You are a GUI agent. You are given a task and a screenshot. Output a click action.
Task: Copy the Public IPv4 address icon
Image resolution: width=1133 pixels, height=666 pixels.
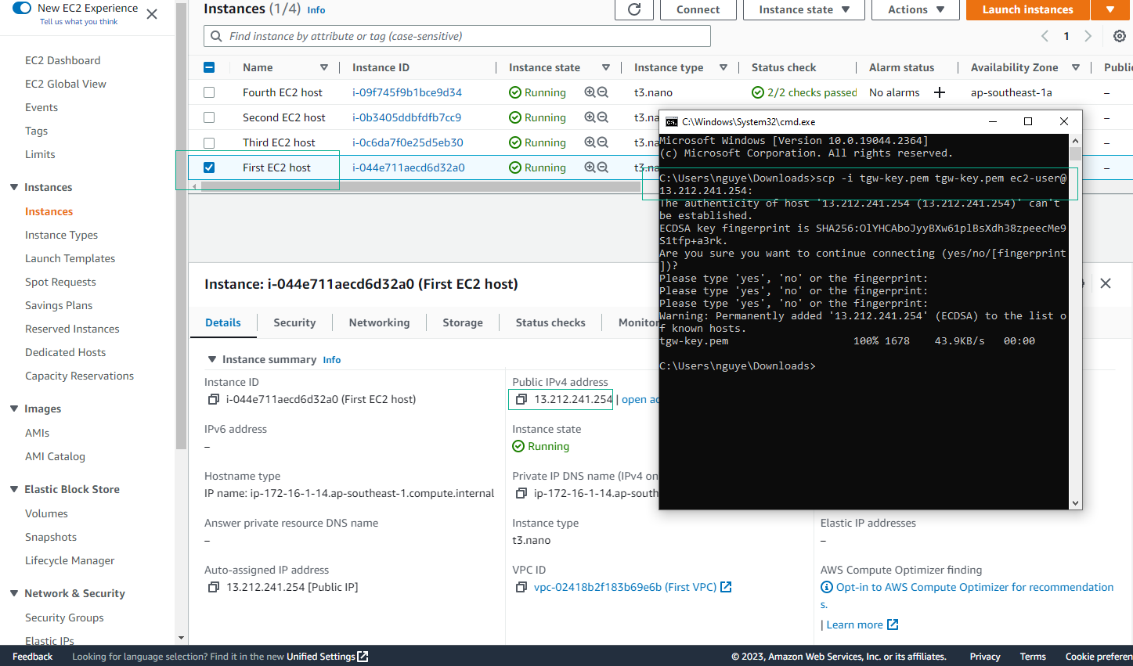coord(521,399)
